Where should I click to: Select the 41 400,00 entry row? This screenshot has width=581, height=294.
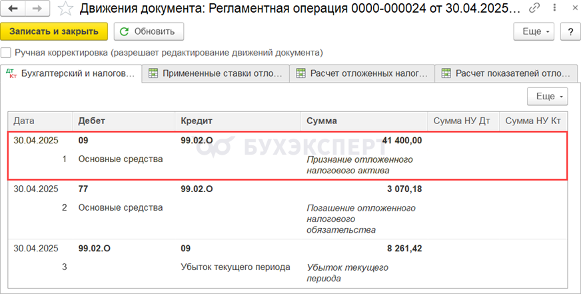coord(287,156)
